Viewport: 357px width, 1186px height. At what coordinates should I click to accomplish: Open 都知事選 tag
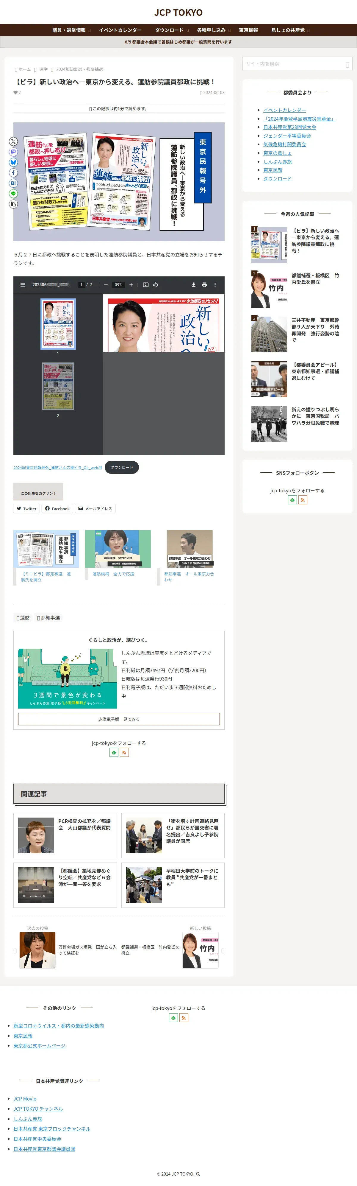point(49,618)
